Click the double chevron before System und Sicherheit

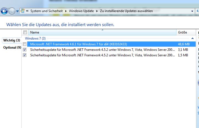[27, 11]
